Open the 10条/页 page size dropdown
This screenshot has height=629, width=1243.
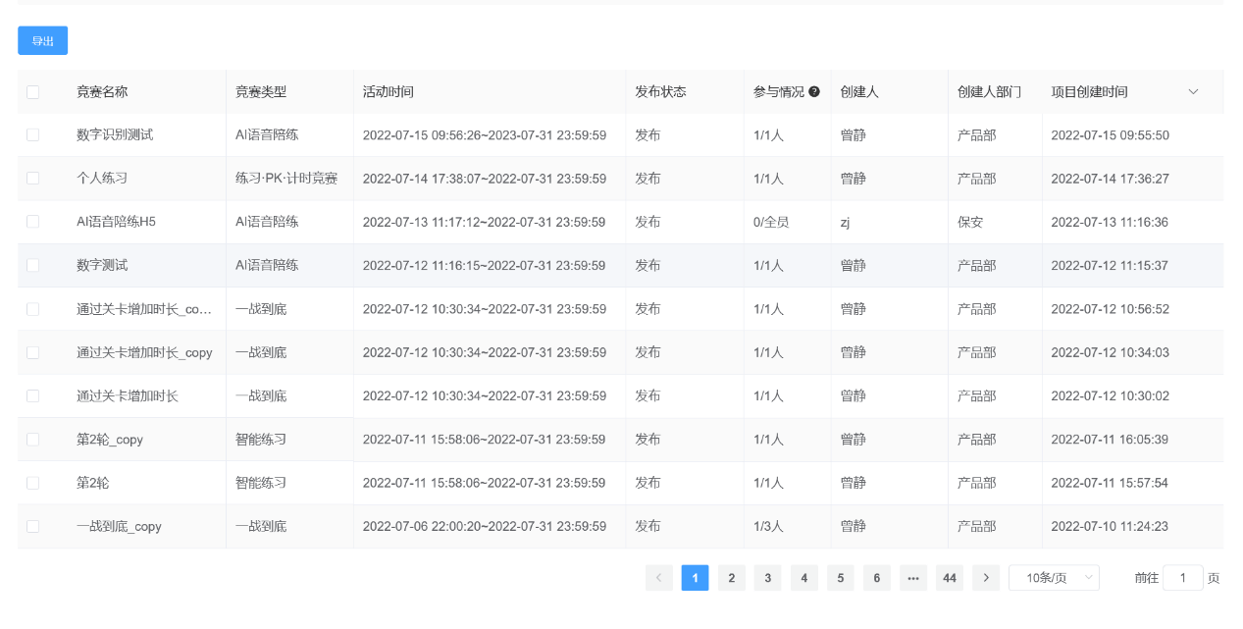(x=1054, y=579)
